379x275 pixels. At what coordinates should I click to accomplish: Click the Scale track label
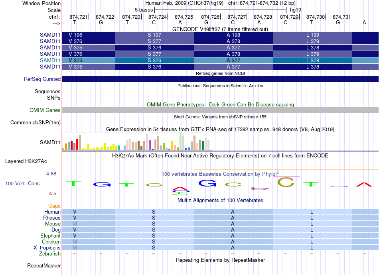(x=54, y=10)
